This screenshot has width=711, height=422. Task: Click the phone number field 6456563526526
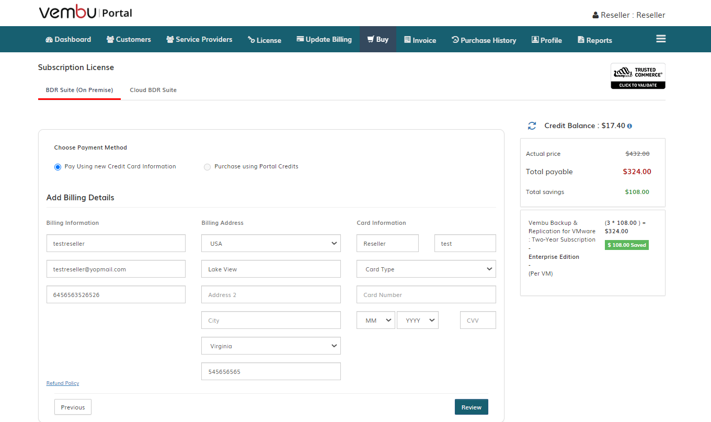(x=116, y=294)
